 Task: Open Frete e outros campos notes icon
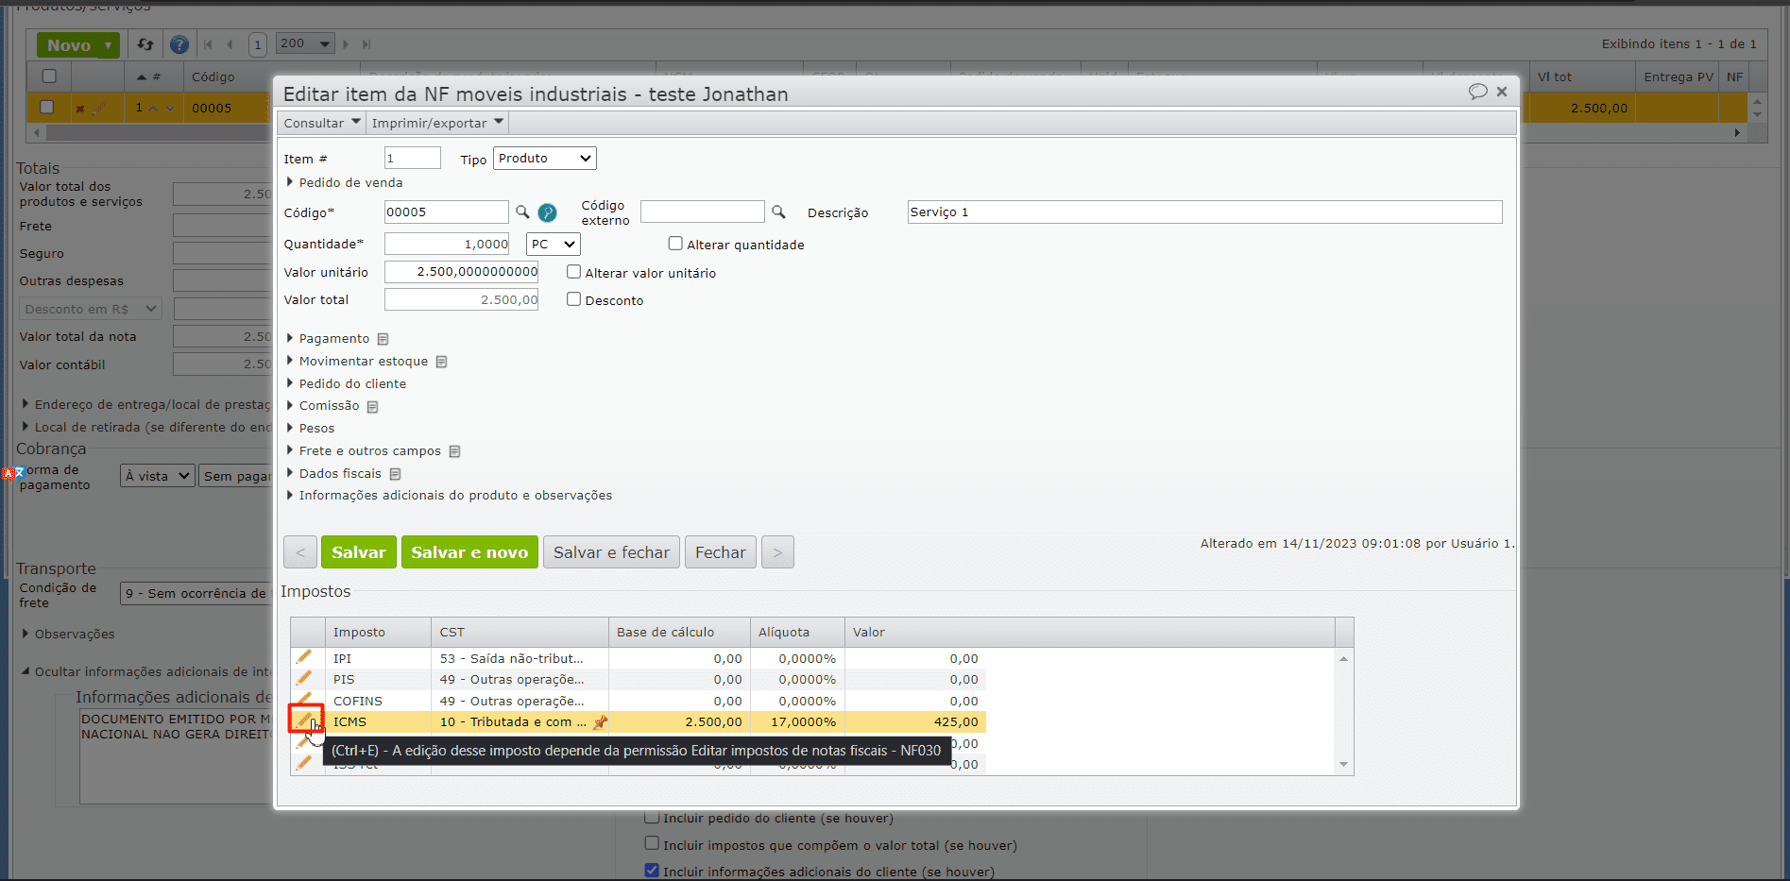point(454,451)
